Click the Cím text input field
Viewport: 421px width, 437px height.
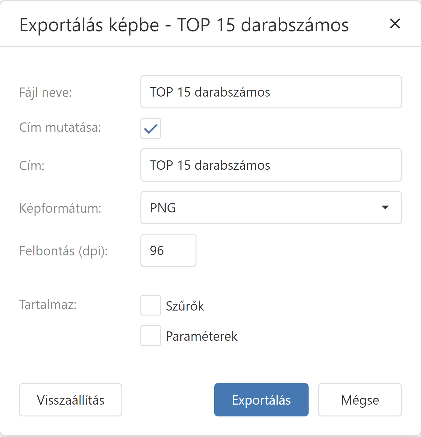[271, 165]
